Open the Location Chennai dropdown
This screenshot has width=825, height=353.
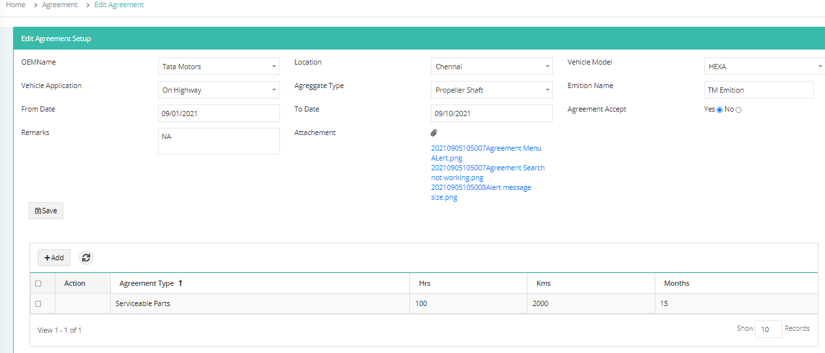[491, 67]
